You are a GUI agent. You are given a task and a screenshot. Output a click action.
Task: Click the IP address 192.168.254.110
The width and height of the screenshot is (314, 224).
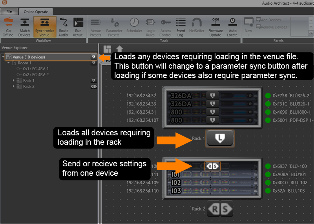click(x=142, y=191)
